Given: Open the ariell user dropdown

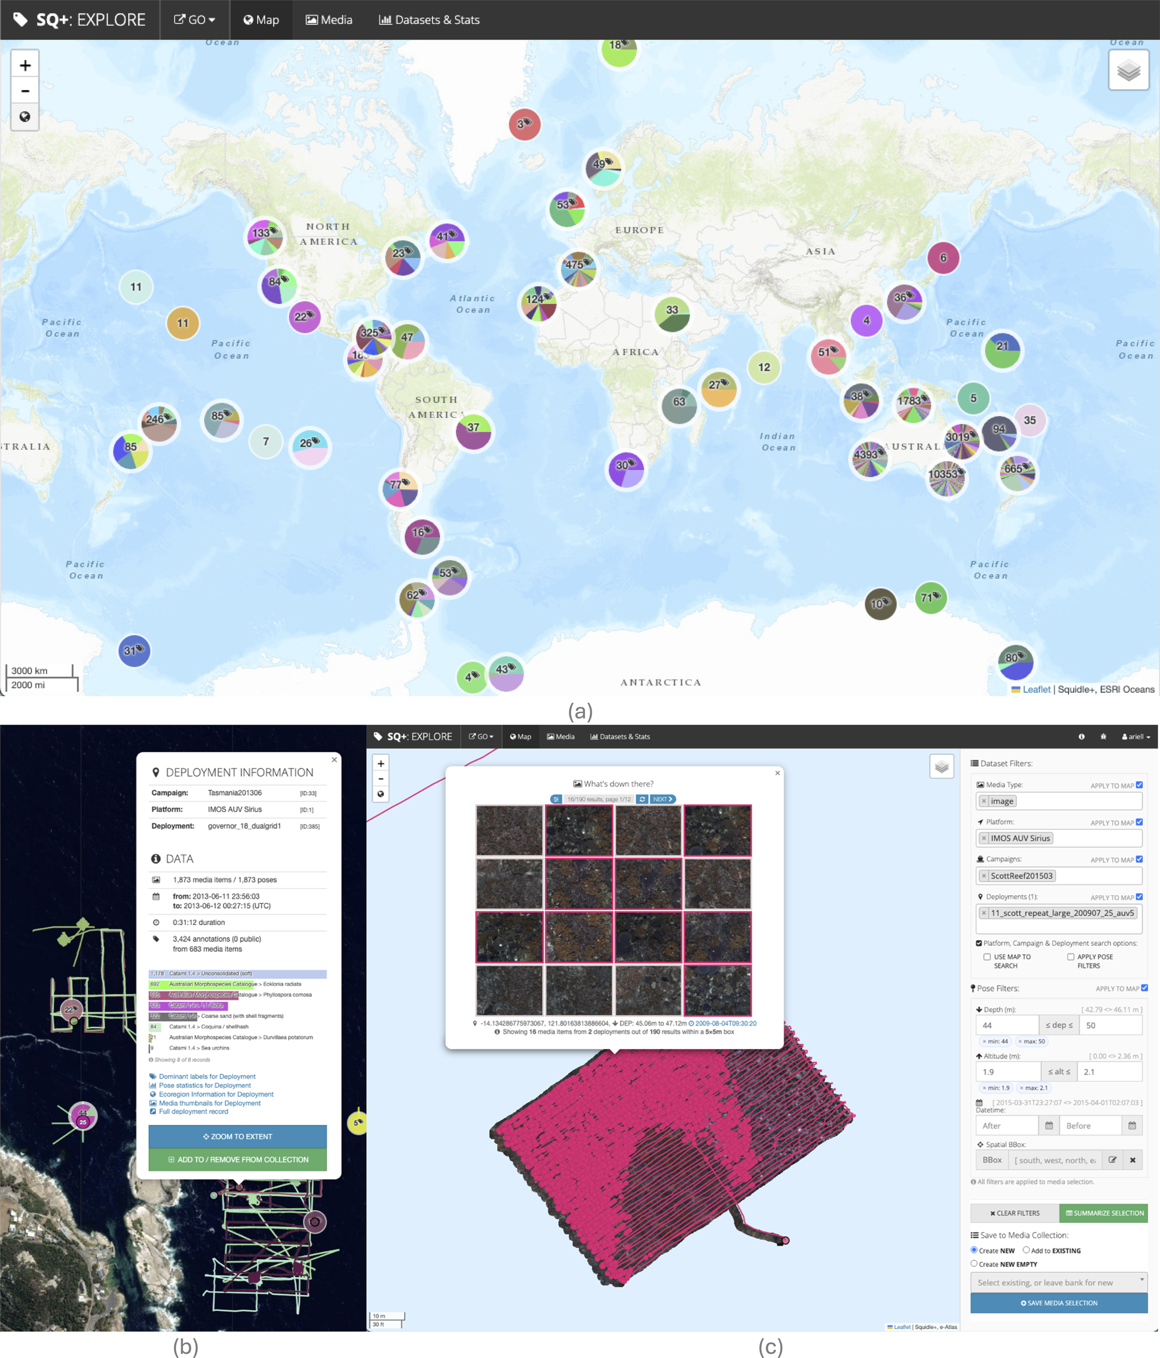Looking at the screenshot, I should 1136,737.
